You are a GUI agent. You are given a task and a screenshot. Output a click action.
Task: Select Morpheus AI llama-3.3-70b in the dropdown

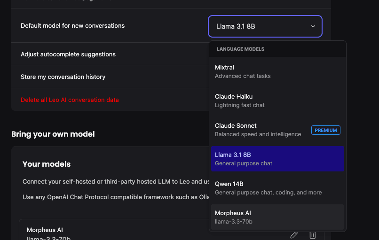coord(277,217)
